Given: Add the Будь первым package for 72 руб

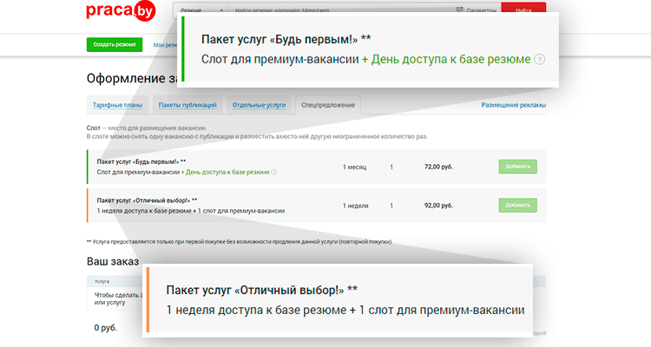Looking at the screenshot, I should 517,166.
